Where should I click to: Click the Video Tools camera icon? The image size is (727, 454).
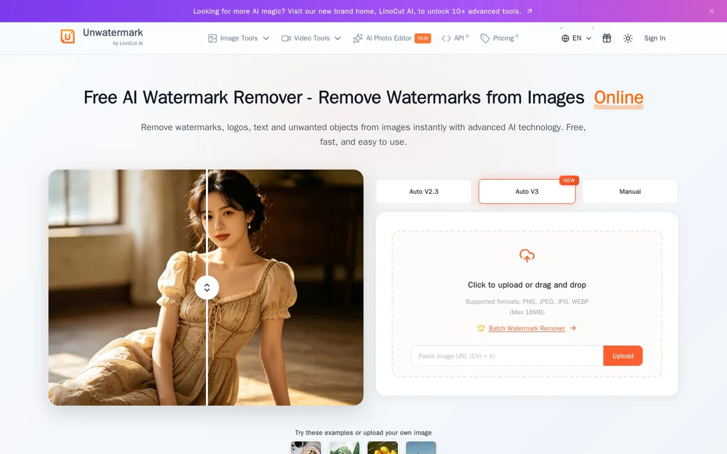coord(287,38)
